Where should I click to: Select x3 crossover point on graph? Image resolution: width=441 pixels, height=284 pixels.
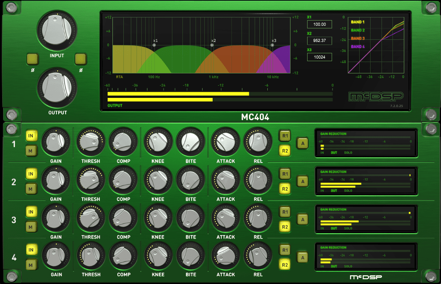pos(272,45)
